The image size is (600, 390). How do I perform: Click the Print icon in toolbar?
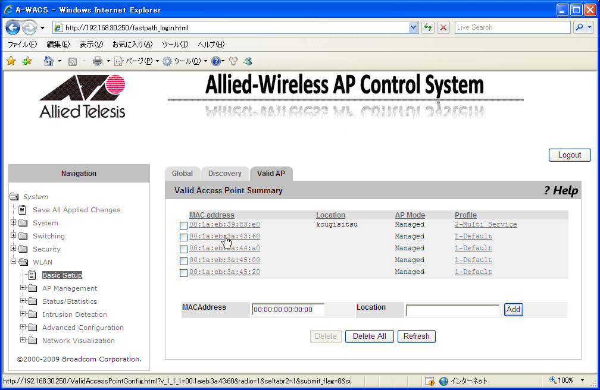[98, 61]
